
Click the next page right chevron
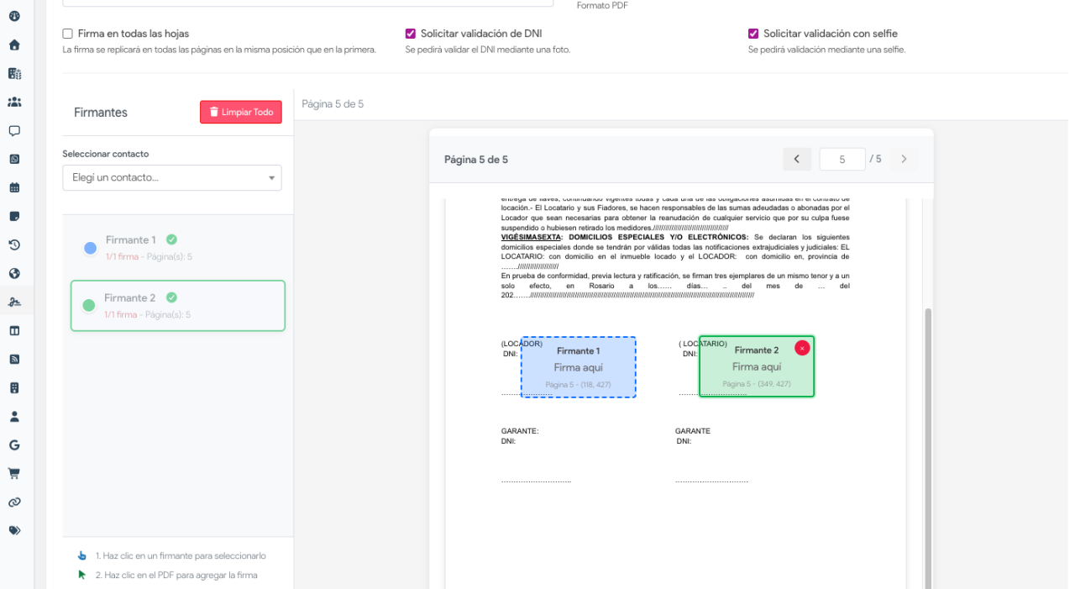pos(904,159)
